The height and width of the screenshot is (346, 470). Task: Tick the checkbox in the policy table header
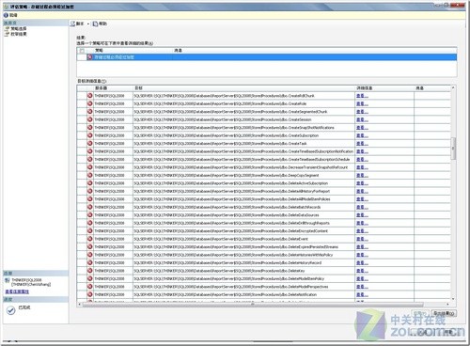tap(82, 51)
